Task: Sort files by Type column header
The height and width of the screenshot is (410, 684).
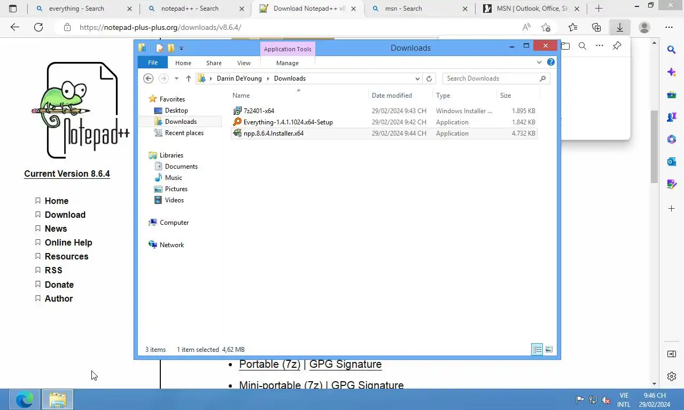Action: (443, 96)
